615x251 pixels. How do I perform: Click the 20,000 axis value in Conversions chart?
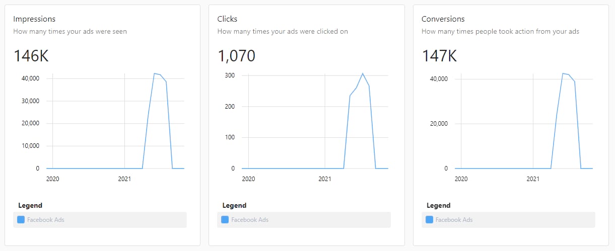click(x=439, y=124)
